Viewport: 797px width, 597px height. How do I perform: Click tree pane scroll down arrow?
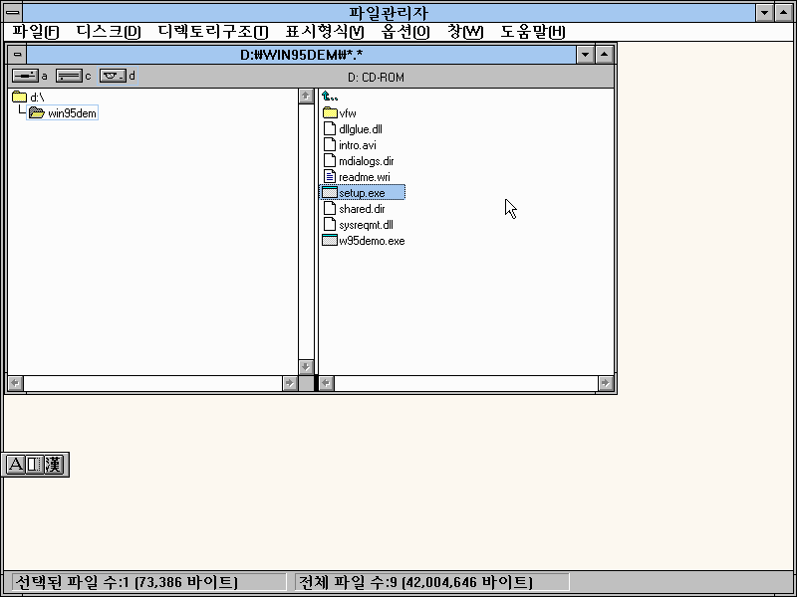pyautogui.click(x=306, y=366)
